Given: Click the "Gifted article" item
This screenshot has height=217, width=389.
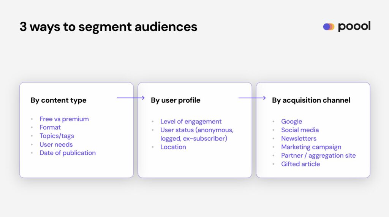Looking at the screenshot, I should pos(300,164).
